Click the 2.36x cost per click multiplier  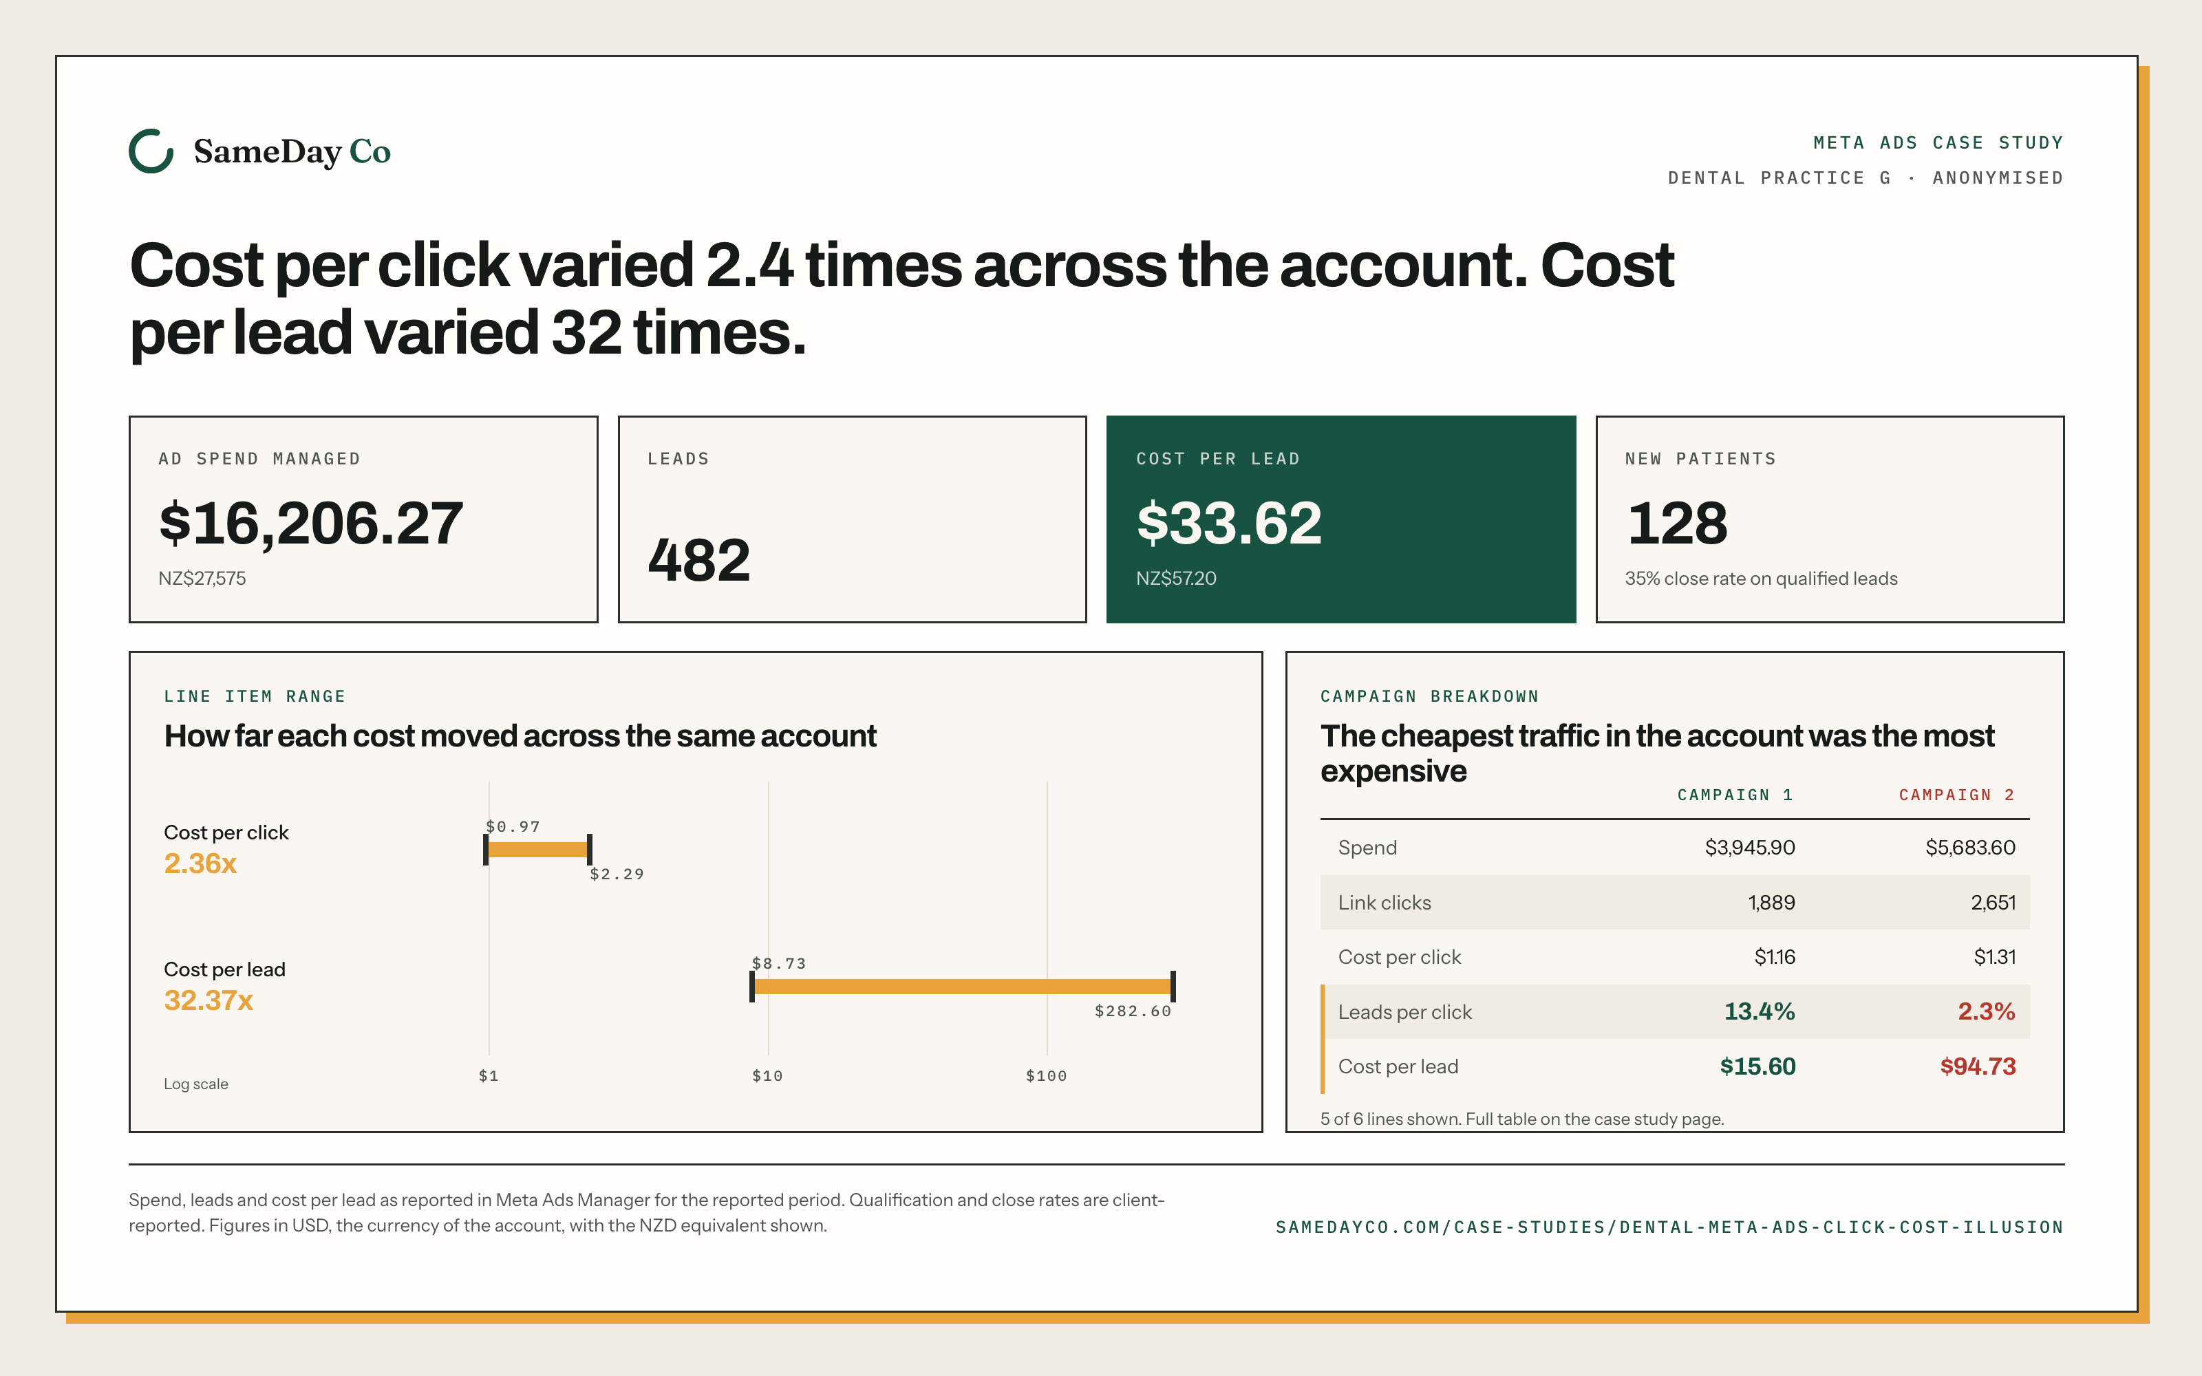tap(200, 863)
